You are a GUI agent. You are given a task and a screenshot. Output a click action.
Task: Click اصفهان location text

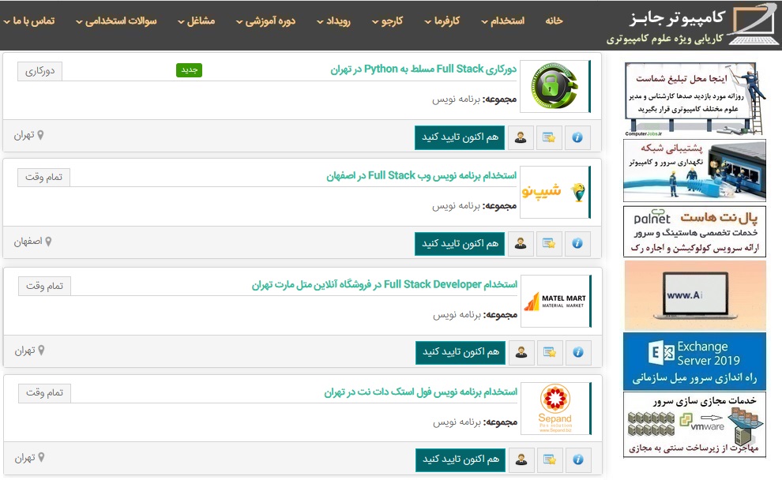tap(28, 242)
